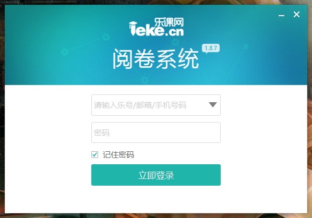
Task: Click the 立即登录 button
Action: tap(156, 175)
